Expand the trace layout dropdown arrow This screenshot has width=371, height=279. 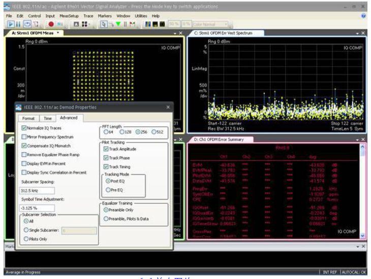(89, 24)
